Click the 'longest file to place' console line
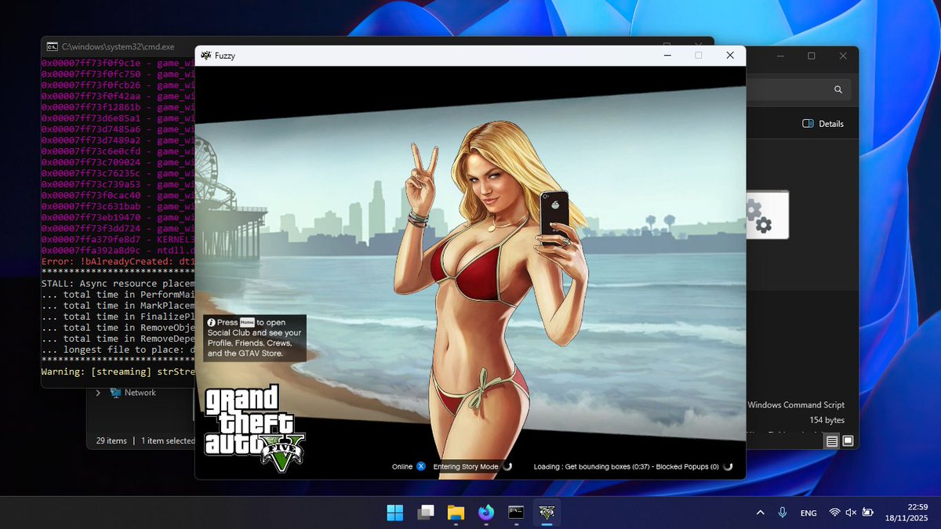Viewport: 941px width, 529px height. (x=118, y=350)
